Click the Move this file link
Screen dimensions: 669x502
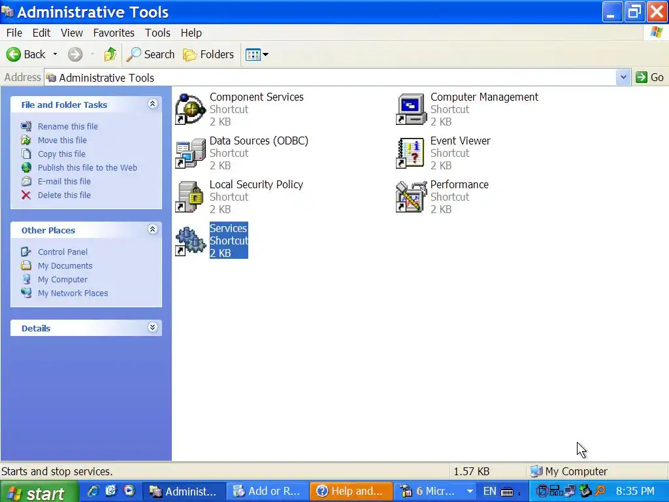point(62,140)
